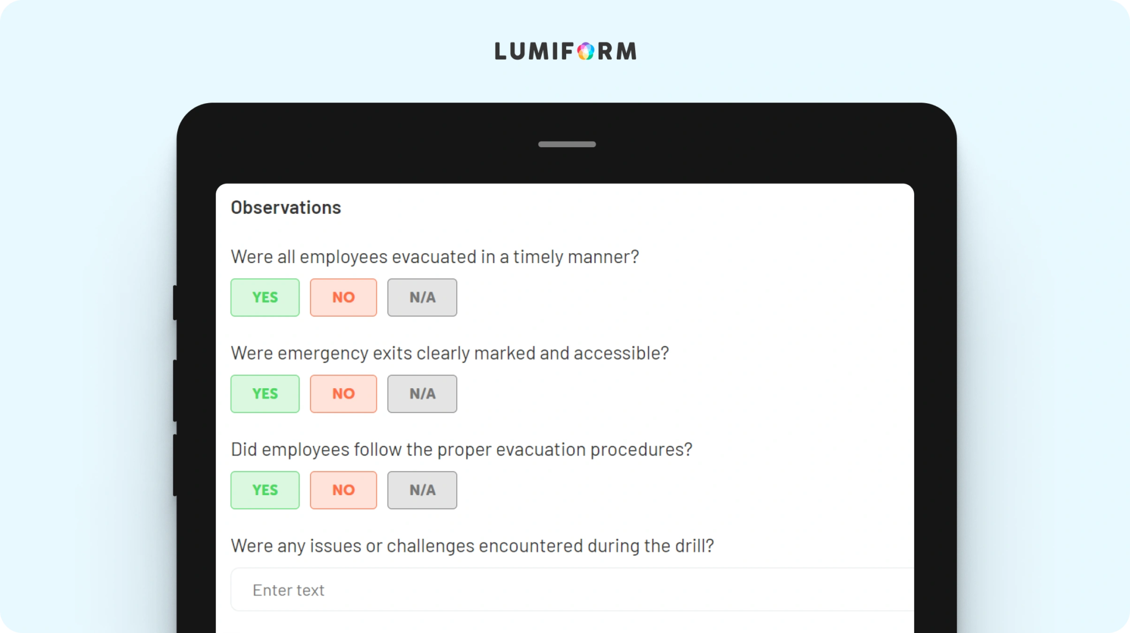Answer YES to proper evacuation procedures
Screen dimensions: 1130x633
coord(265,490)
